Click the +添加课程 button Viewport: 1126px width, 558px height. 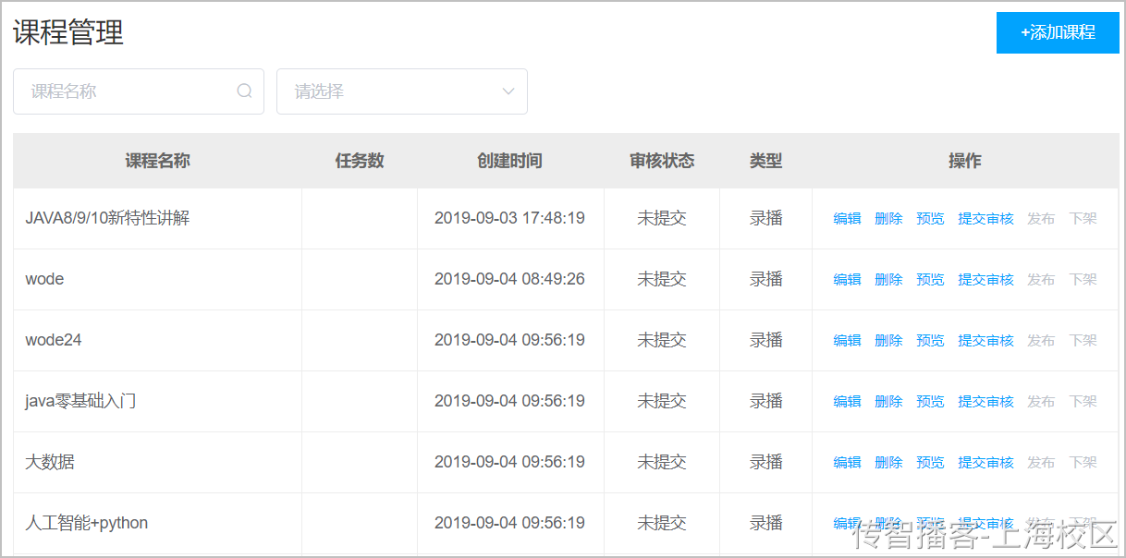[1058, 32]
